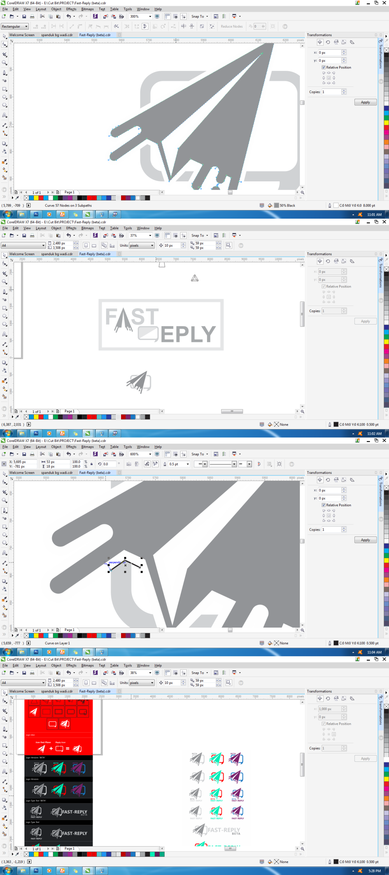Click purple Search content icon in 38% zoom window

[95, 673]
